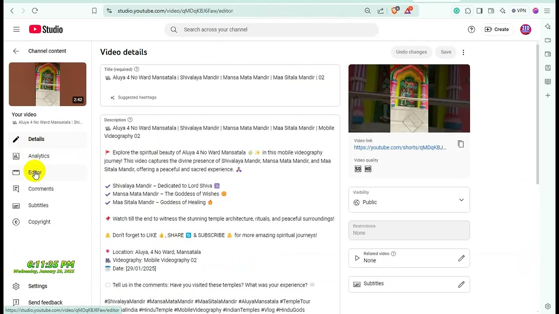
Task: Open the Help question mark icon
Action: (x=471, y=29)
